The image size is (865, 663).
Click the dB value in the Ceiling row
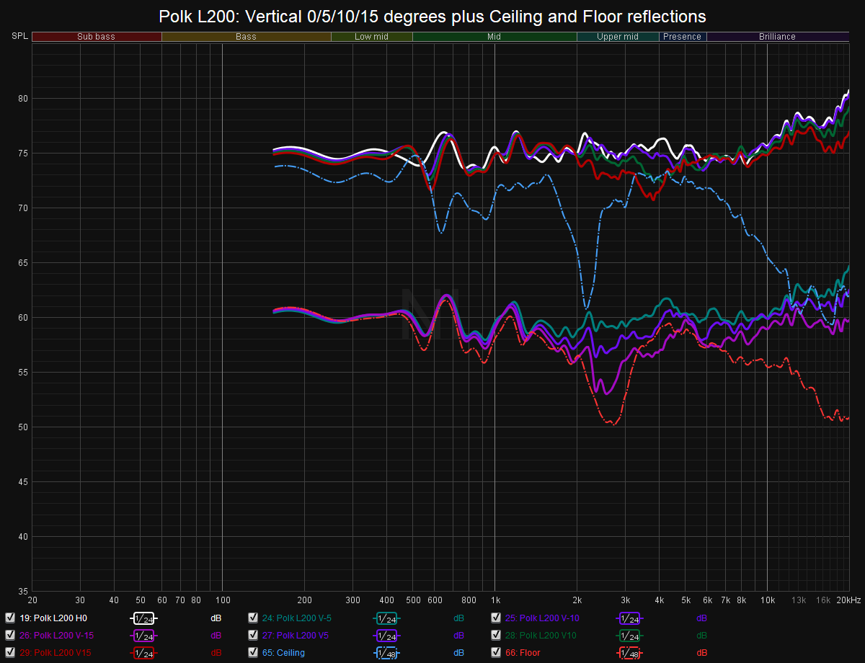[459, 652]
